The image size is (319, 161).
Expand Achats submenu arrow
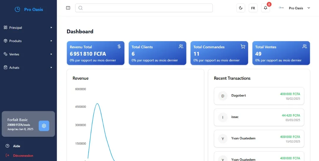click(51, 67)
